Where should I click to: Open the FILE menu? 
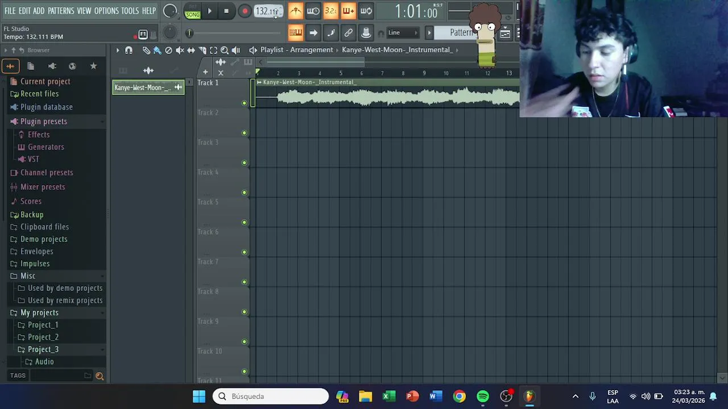click(x=10, y=11)
